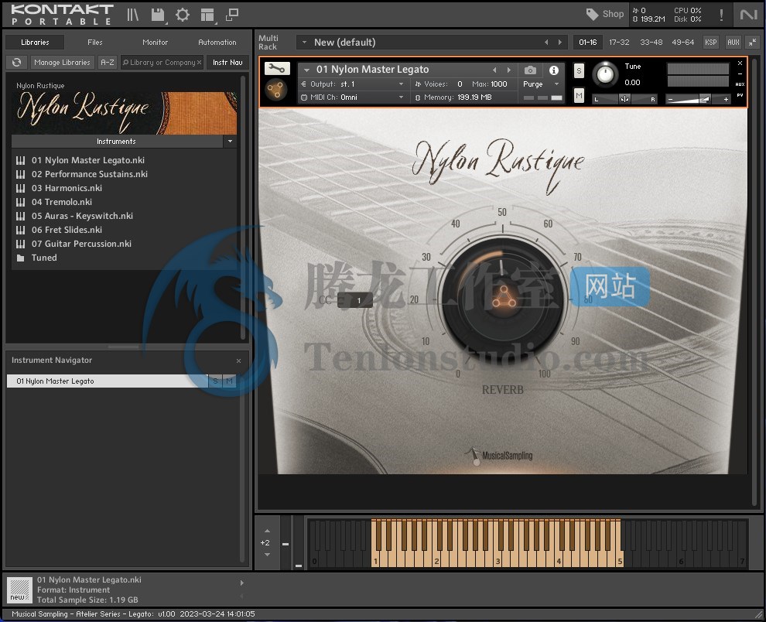The height and width of the screenshot is (622, 766).
Task: Open the save menu floppy disk icon
Action: [158, 14]
